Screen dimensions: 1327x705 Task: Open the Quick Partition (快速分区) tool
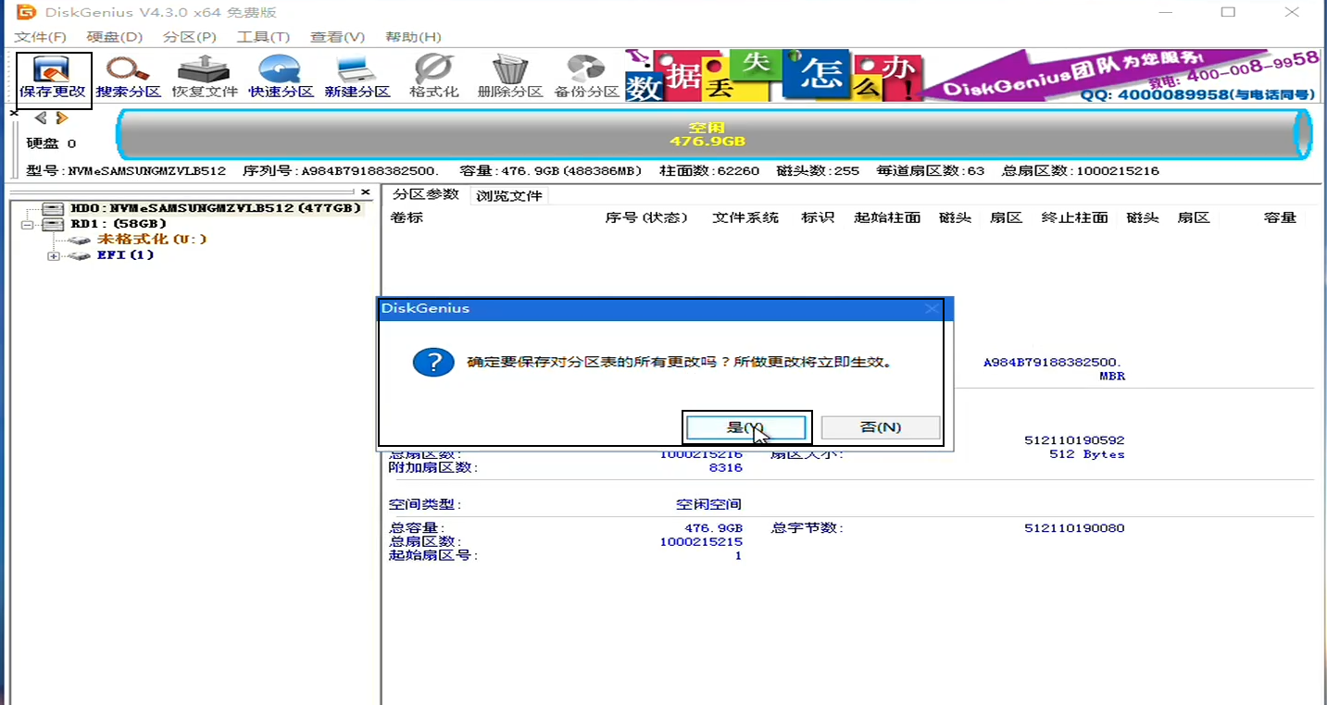281,79
